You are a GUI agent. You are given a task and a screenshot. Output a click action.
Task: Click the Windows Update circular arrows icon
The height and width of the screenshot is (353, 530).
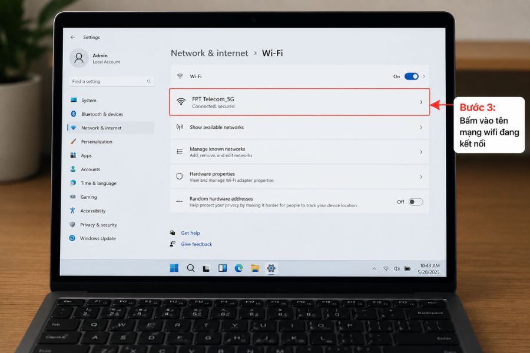coord(72,238)
